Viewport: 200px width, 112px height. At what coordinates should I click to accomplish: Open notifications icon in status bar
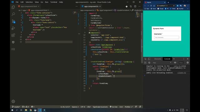coord(140,107)
